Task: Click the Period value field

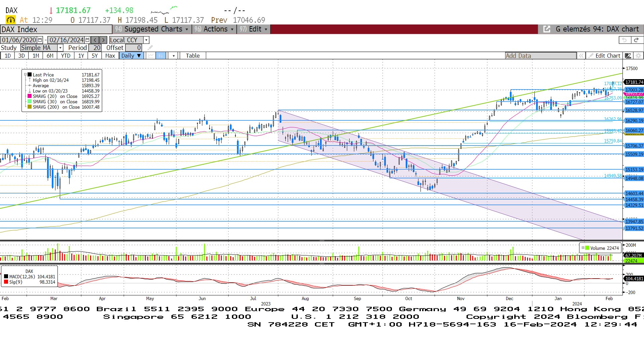Action: [x=95, y=48]
